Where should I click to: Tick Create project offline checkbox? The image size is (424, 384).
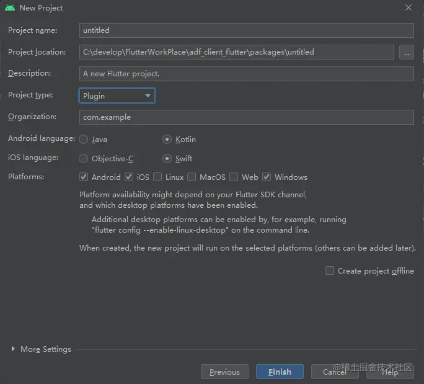(x=329, y=270)
